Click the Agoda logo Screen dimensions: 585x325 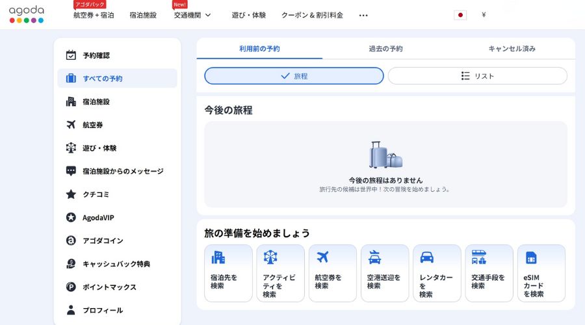27,14
